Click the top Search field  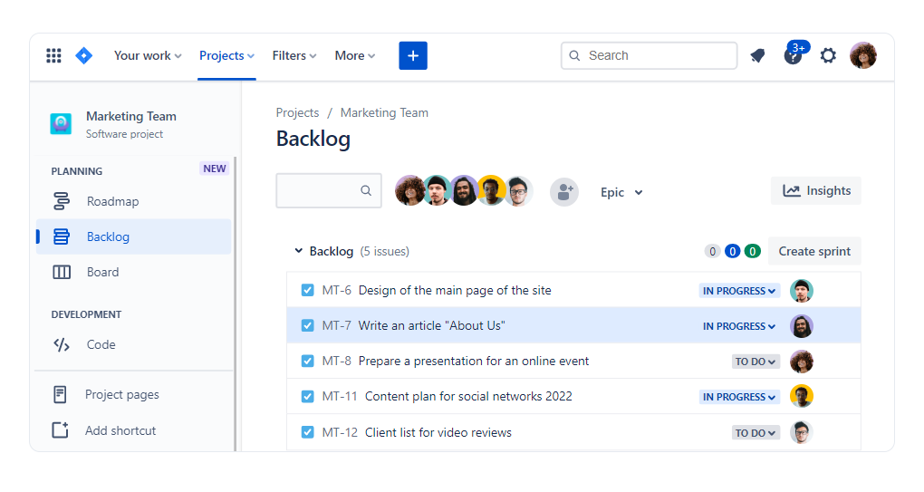649,55
